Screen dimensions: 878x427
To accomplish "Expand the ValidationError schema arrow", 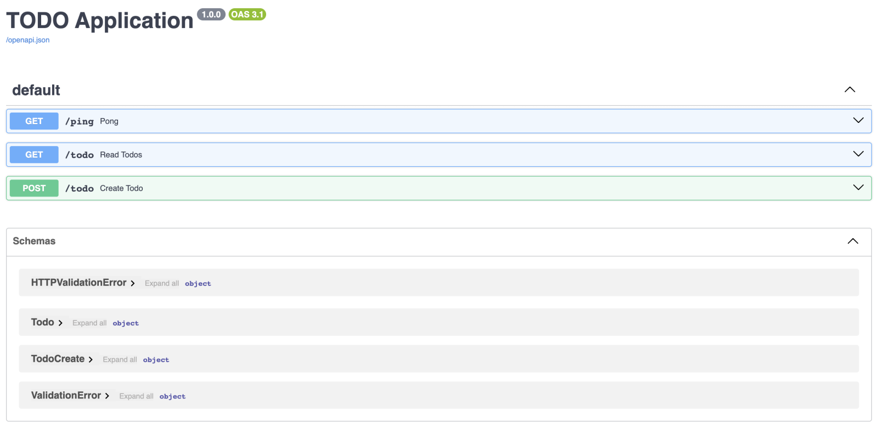I will click(107, 396).
